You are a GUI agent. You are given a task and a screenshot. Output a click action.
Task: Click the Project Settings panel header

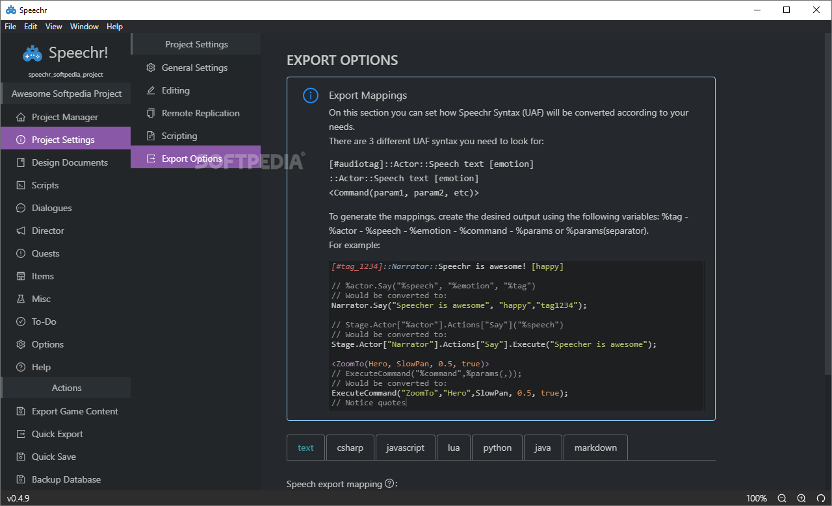(x=196, y=44)
